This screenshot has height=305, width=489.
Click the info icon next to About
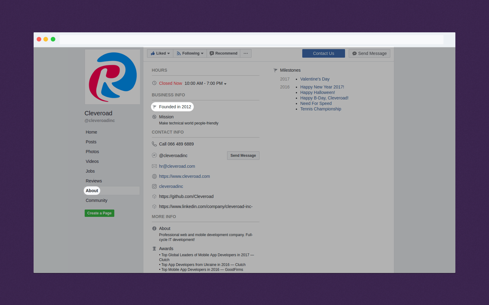click(154, 228)
